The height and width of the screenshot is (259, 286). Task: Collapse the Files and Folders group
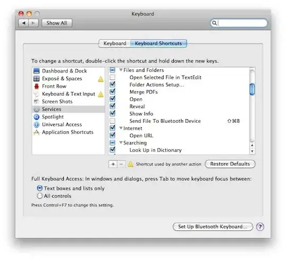[x=121, y=70]
